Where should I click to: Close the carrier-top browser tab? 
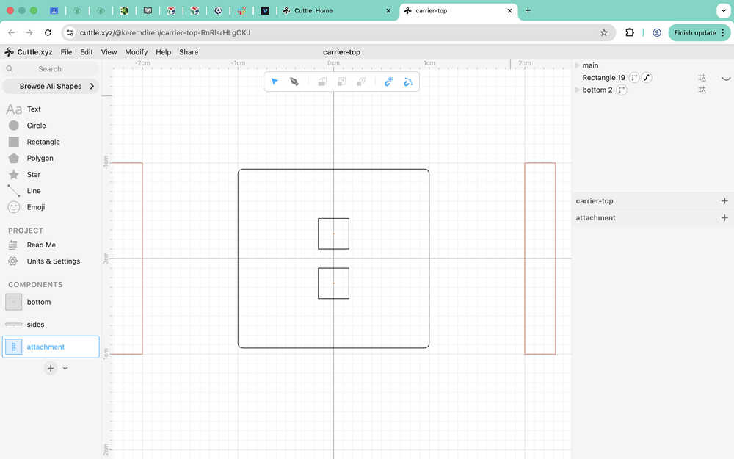point(509,10)
